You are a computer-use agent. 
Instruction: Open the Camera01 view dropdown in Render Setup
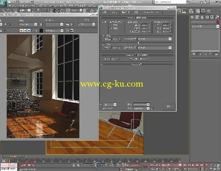142,108
